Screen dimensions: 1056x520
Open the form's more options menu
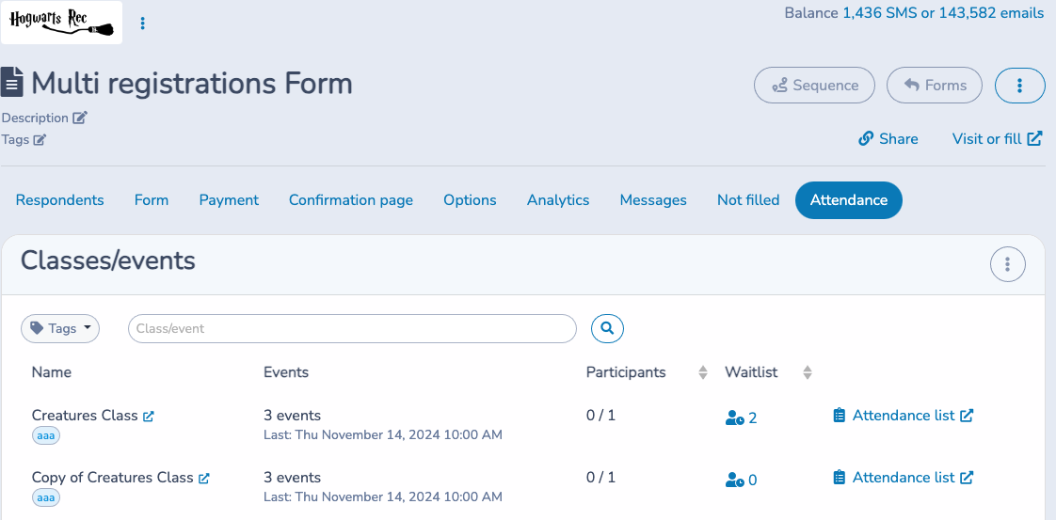pyautogui.click(x=1019, y=86)
